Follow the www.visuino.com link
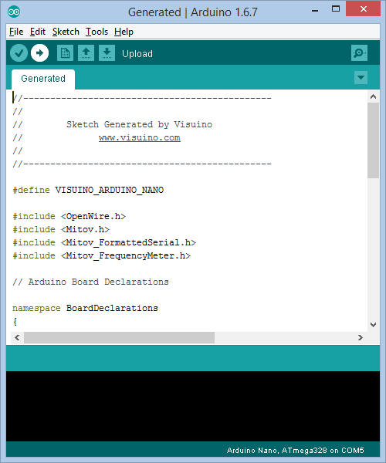 point(140,138)
